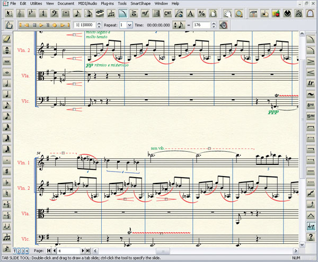Start playback with the play button
The image size is (318, 262).
[41, 25]
